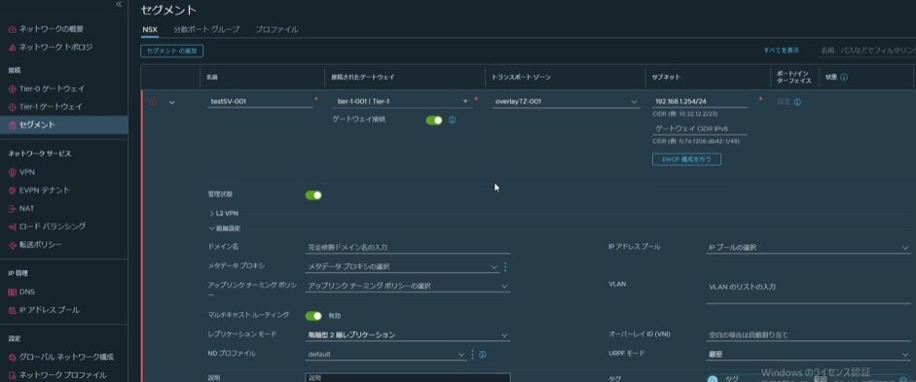Click the segment name field testSV-001
Screen dimensions: 916x382
[x=261, y=101]
